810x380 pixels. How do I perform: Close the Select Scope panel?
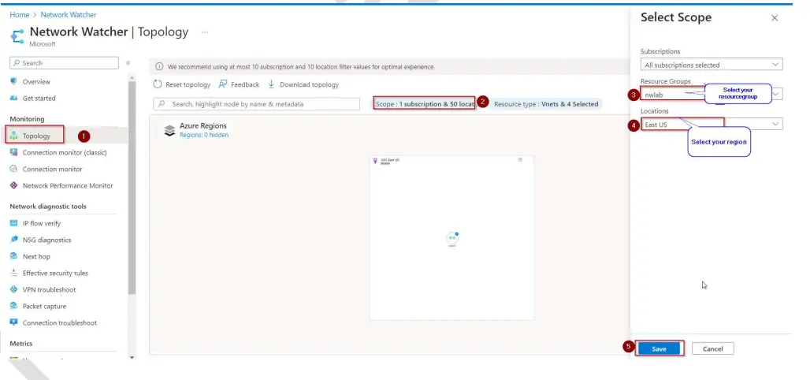tap(774, 17)
